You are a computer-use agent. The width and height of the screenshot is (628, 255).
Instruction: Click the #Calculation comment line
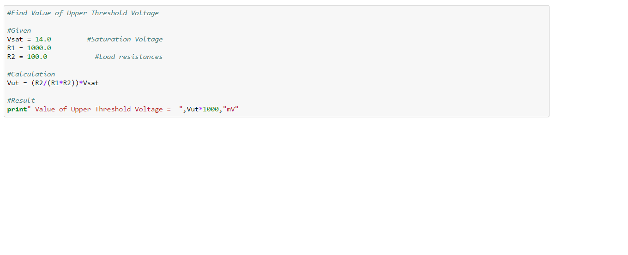(31, 74)
